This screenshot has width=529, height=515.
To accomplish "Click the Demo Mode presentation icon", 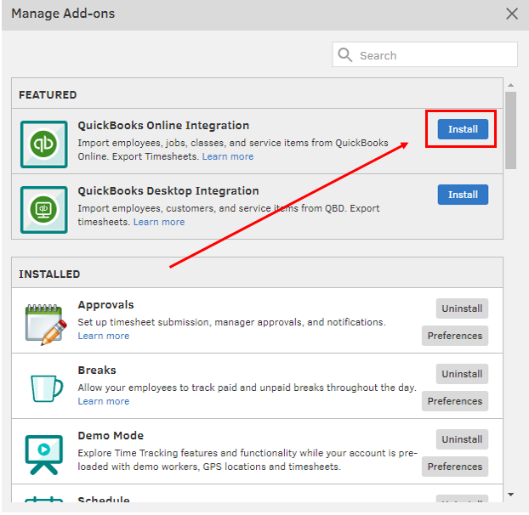I will [44, 455].
